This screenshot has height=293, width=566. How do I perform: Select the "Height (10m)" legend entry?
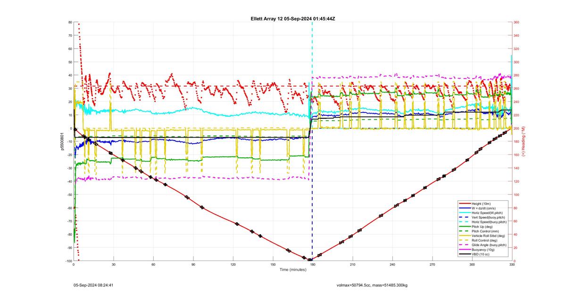coord(482,203)
